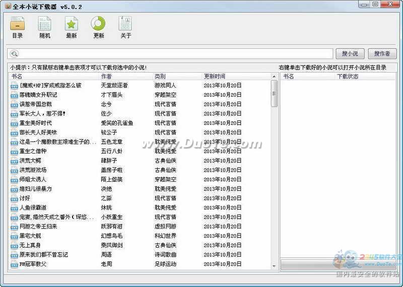Click author 爱笑的孔雀鱼
Screen dimensions: 403x287
click(x=117, y=123)
